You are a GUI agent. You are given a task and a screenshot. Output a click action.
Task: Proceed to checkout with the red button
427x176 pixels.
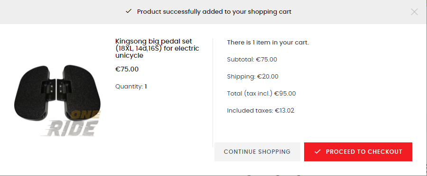coord(358,152)
